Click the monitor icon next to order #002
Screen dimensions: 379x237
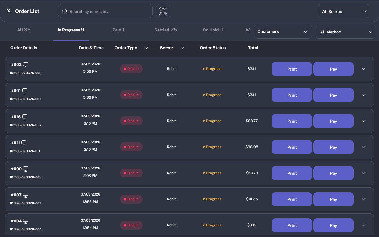[x=26, y=65]
